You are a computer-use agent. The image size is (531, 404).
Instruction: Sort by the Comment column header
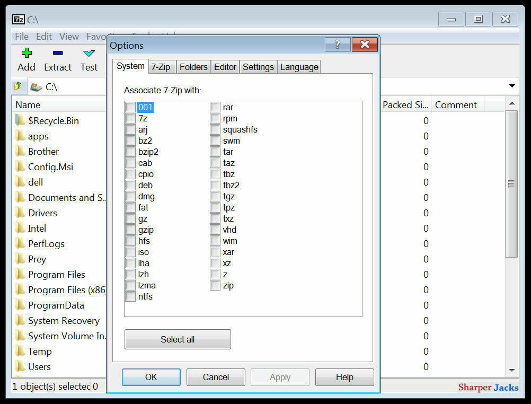(457, 105)
